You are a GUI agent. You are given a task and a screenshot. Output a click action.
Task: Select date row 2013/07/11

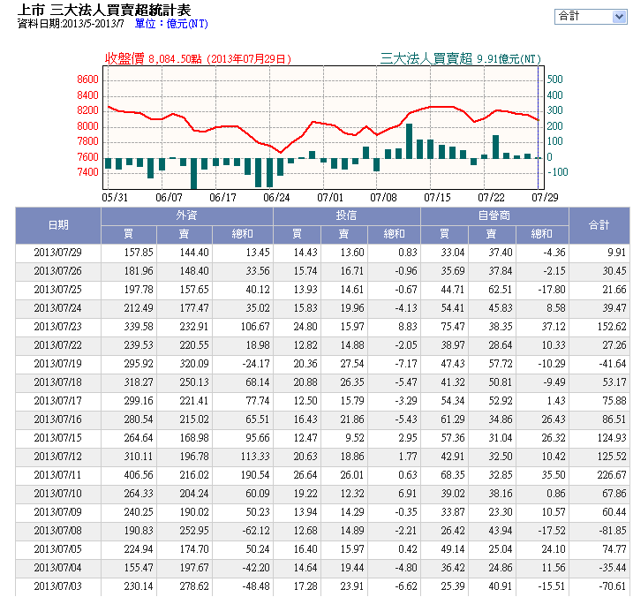(57, 475)
